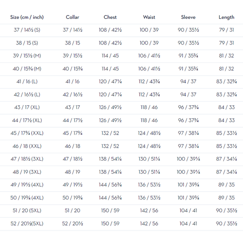The image size is (243, 243).
Task: Select the 50 / 19¾ (4XL) size cell
Action: 27,198
